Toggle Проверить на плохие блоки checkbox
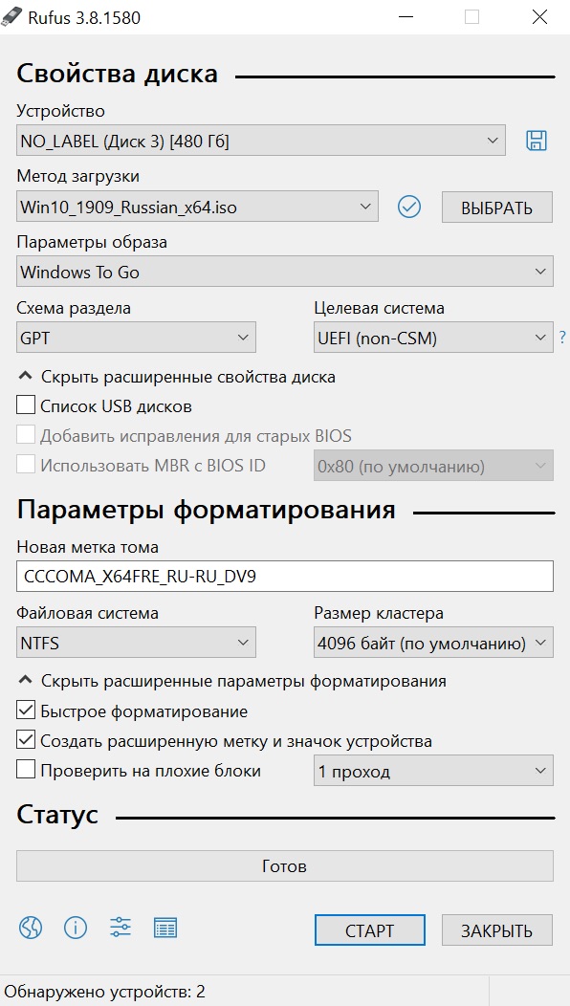Viewport: 570px width, 1006px height. (26, 770)
